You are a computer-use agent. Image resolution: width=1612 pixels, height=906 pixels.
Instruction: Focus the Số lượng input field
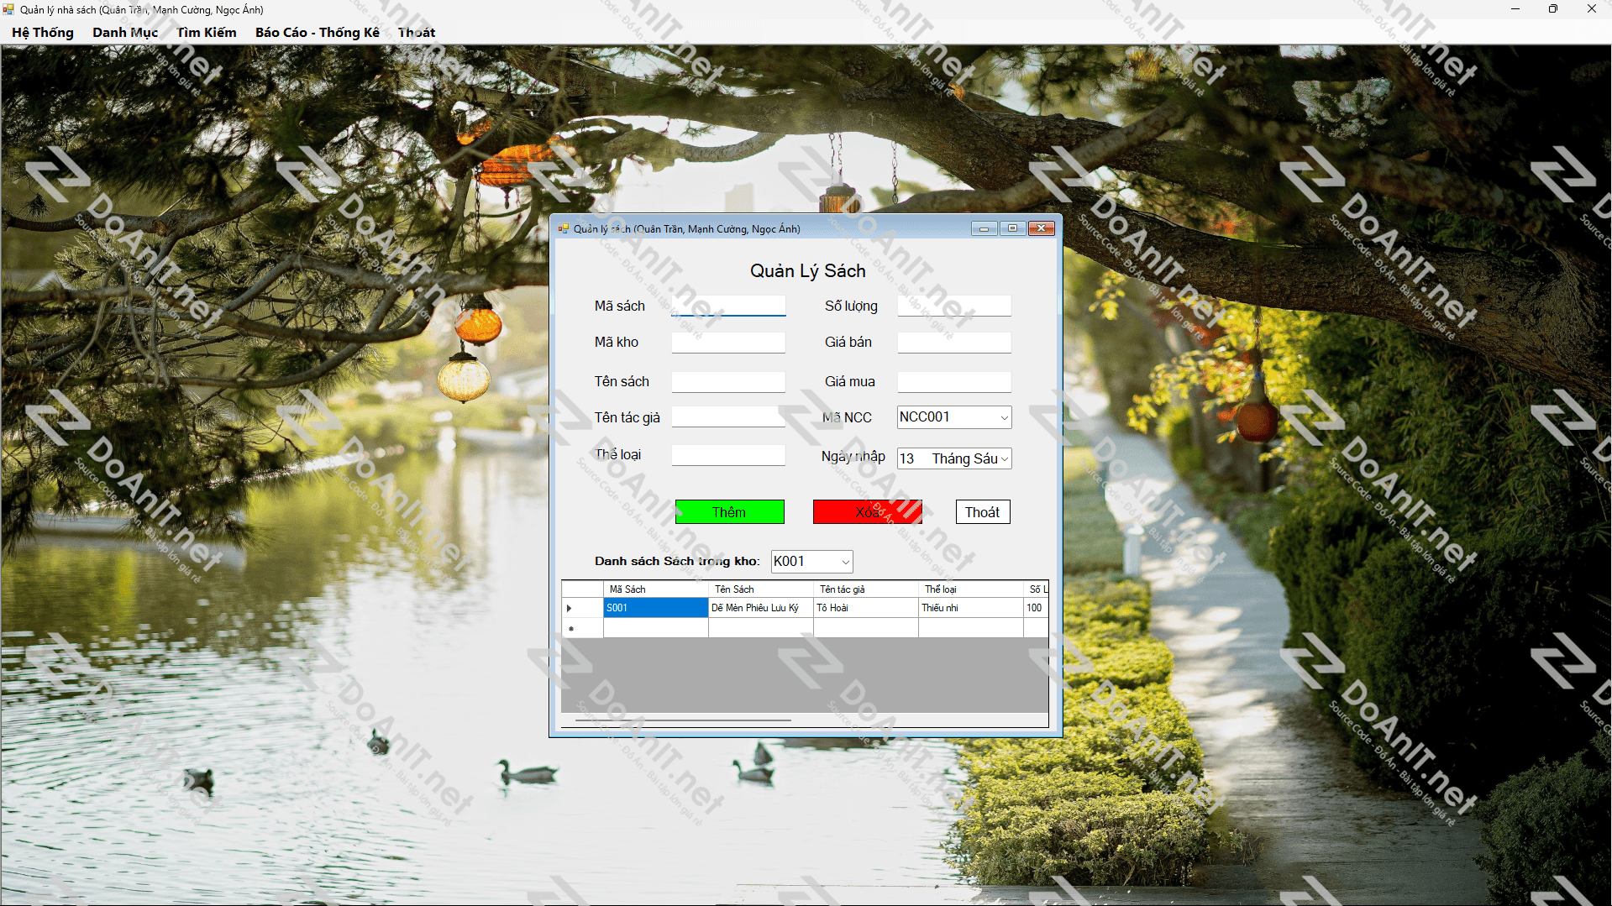(954, 306)
